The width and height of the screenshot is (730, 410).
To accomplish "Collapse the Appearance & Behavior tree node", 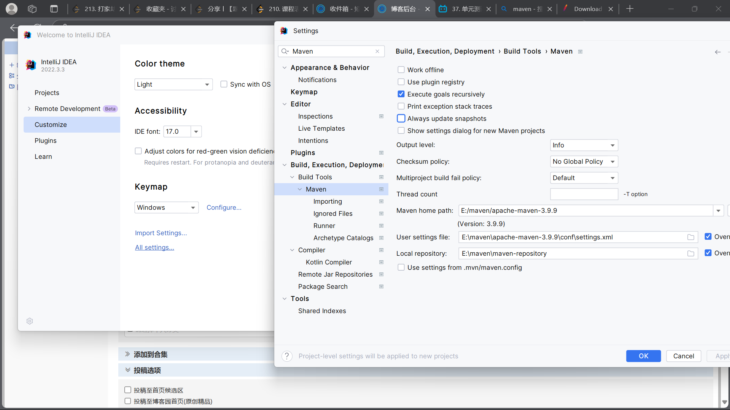I will 285,68.
